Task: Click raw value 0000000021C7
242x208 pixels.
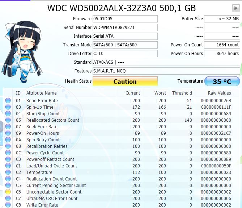Action: click(216, 133)
